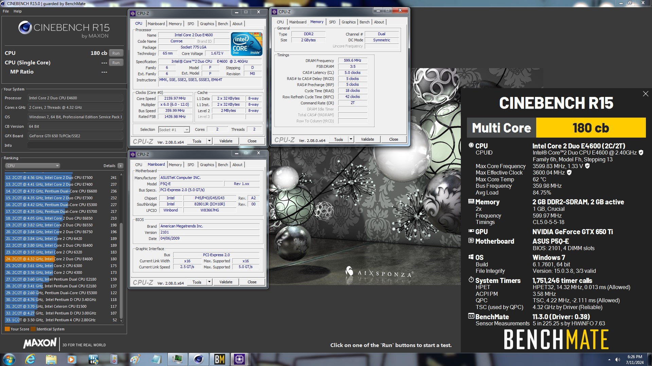Click the yellow 180 cb score box
This screenshot has height=366, width=652.
click(x=591, y=128)
